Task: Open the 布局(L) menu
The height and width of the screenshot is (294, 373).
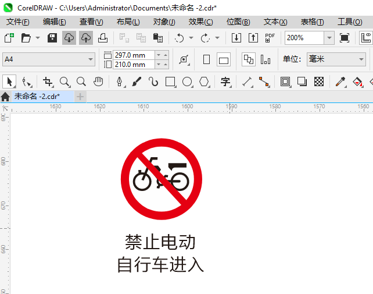Action: 128,22
